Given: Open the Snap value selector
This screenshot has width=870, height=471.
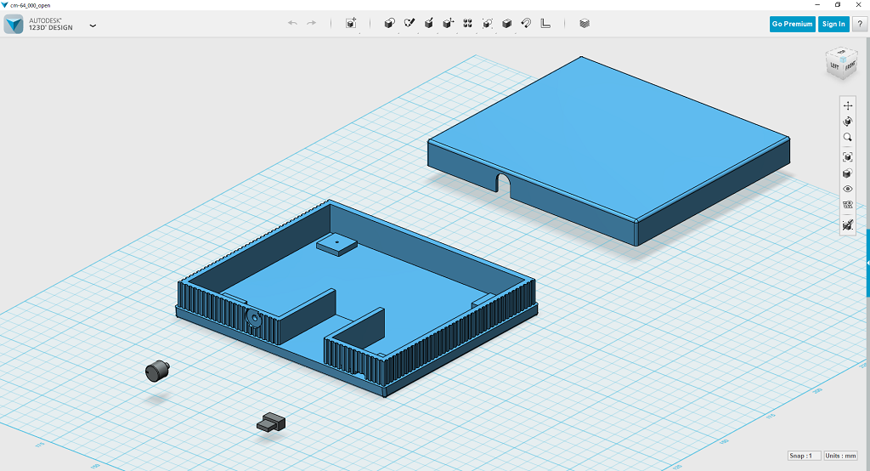Looking at the screenshot, I should click(x=804, y=456).
